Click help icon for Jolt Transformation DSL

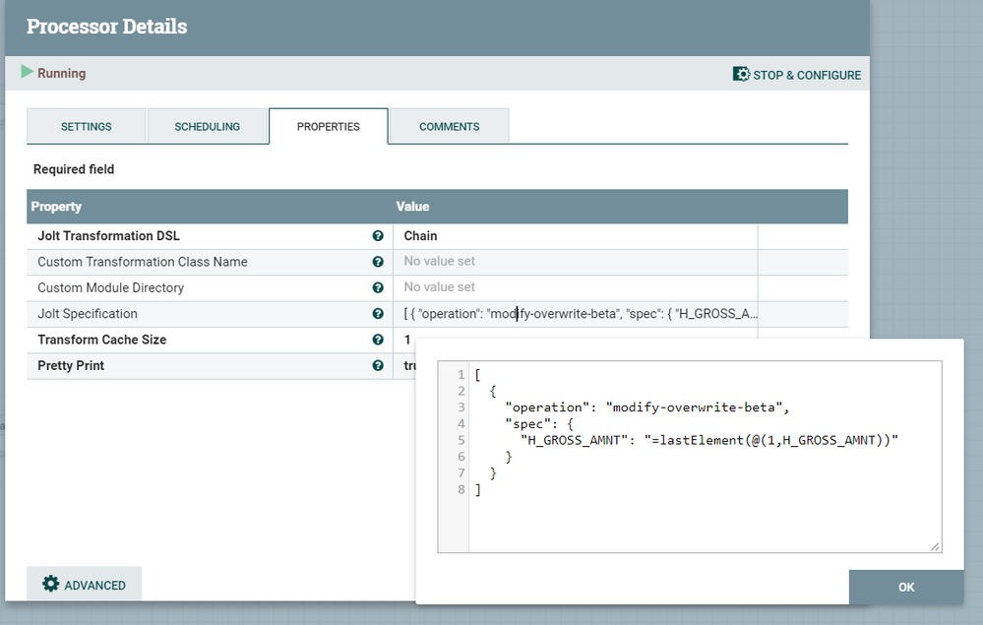[x=378, y=236]
